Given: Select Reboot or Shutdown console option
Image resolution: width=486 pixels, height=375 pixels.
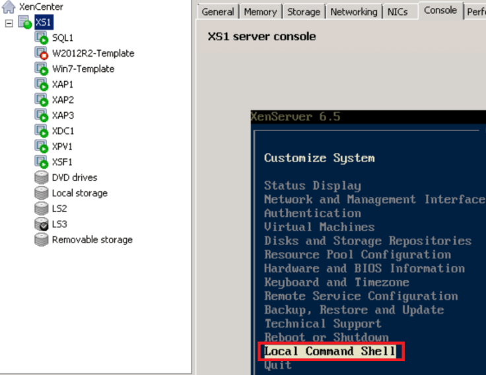Looking at the screenshot, I should pos(326,337).
